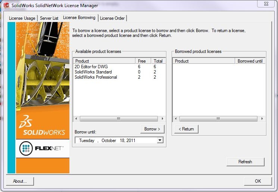
Task: Open the About... dialog
Action: pos(20,181)
